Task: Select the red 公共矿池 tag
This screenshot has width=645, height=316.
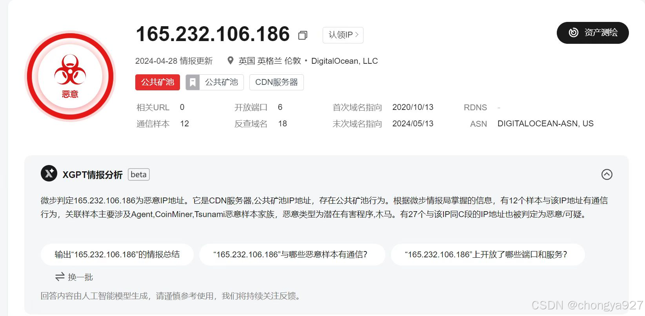Action: point(158,82)
